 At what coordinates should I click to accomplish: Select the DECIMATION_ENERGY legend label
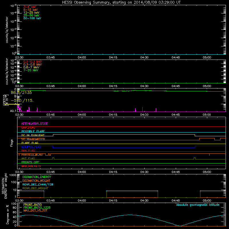[37, 177]
